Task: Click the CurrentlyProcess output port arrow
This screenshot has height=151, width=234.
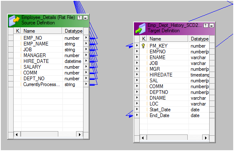Action: coord(86,84)
